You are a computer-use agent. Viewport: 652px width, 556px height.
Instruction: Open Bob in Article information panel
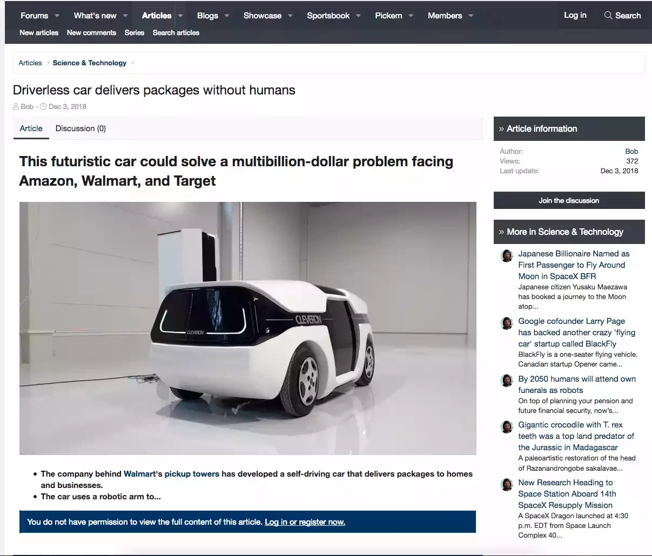pyautogui.click(x=631, y=151)
